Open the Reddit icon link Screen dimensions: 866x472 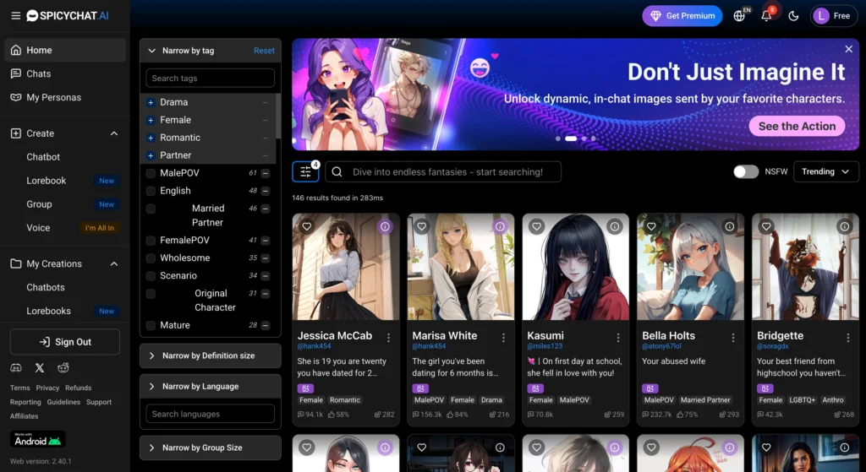(x=63, y=368)
